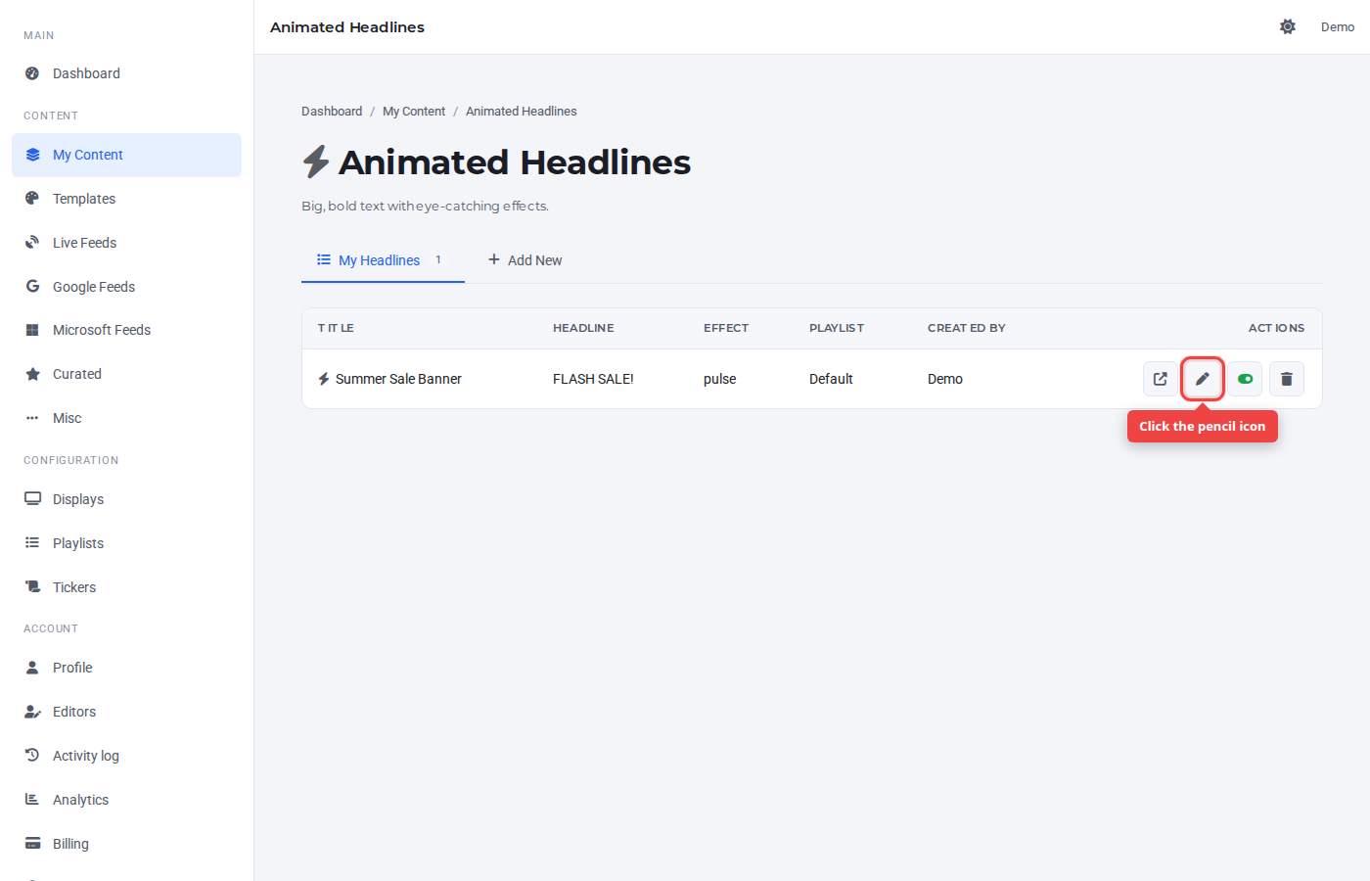Click the Default playlist cell
The width and height of the screenshot is (1370, 881).
click(x=831, y=379)
